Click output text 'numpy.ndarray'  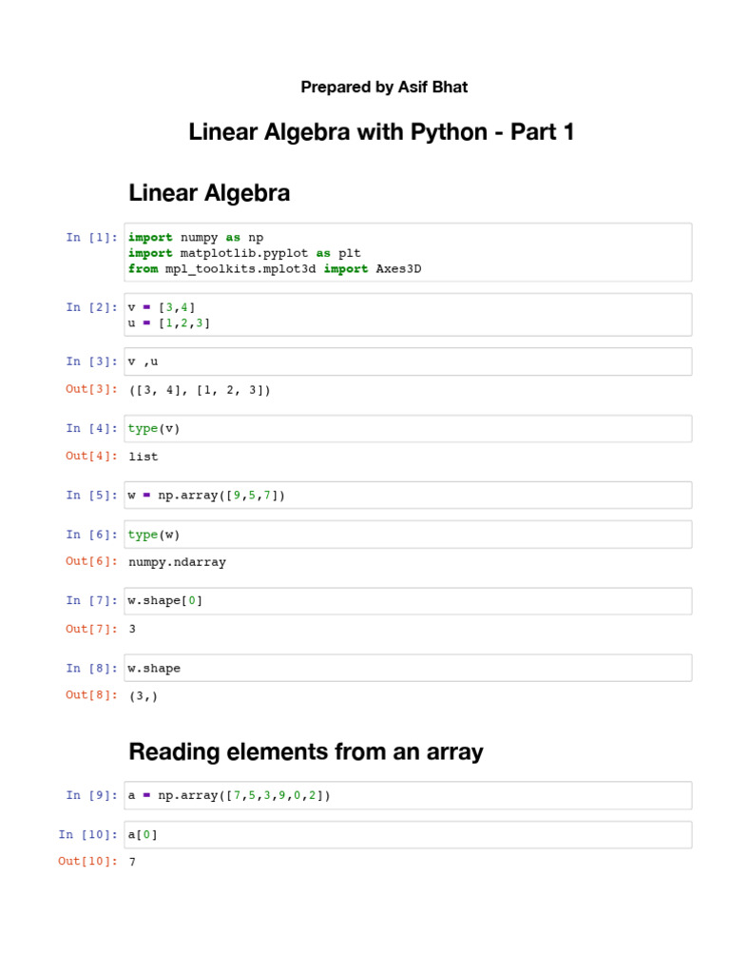178,562
